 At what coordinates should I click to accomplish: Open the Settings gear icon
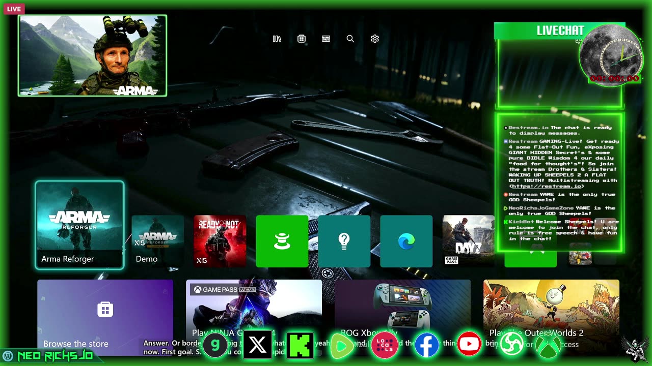[x=375, y=39]
